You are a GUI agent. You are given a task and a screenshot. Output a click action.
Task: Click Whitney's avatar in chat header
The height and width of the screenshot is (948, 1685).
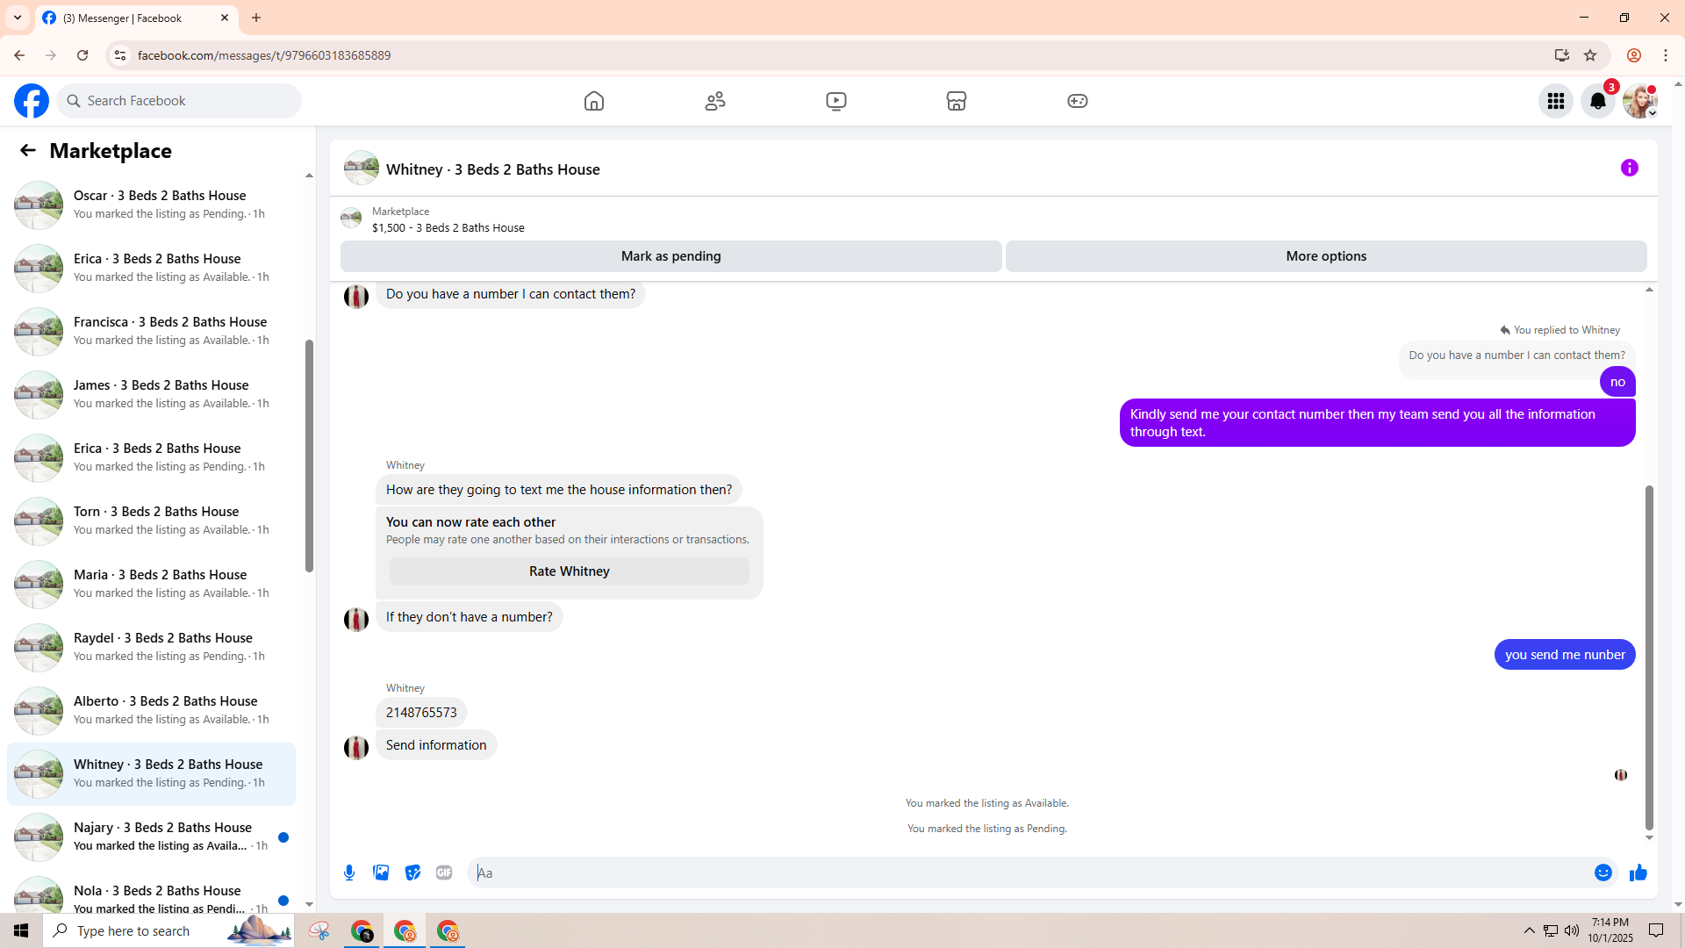362,169
